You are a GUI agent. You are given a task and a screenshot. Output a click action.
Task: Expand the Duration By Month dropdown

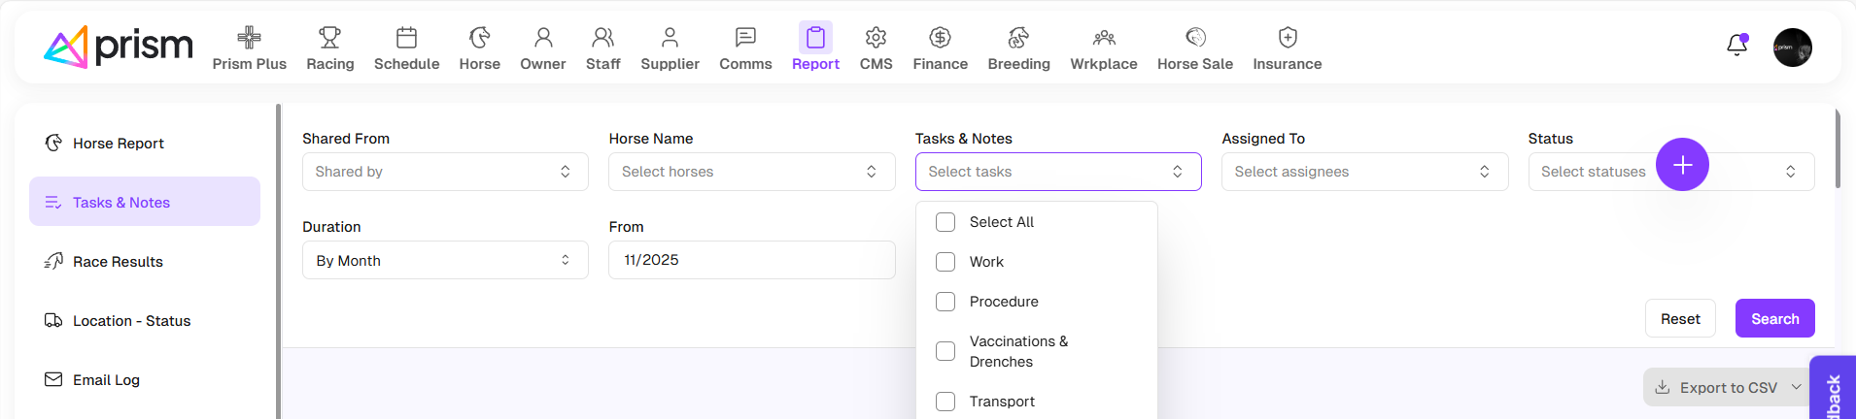coord(445,260)
